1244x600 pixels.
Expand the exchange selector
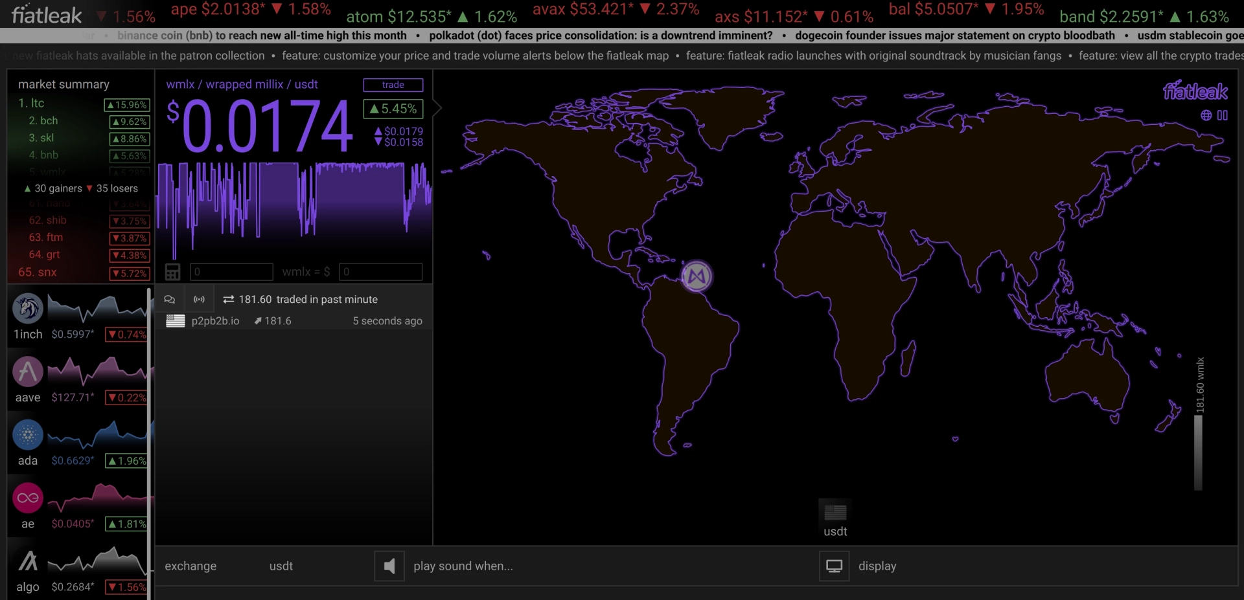point(190,566)
